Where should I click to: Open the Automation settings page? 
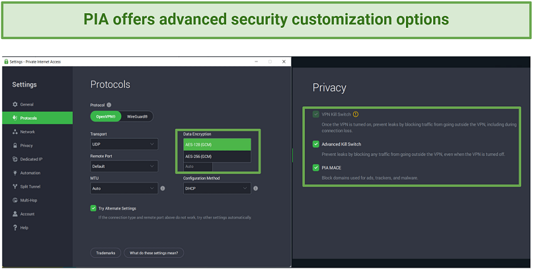point(38,173)
